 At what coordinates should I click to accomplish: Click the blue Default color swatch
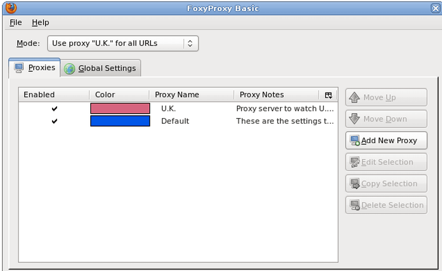tap(120, 121)
